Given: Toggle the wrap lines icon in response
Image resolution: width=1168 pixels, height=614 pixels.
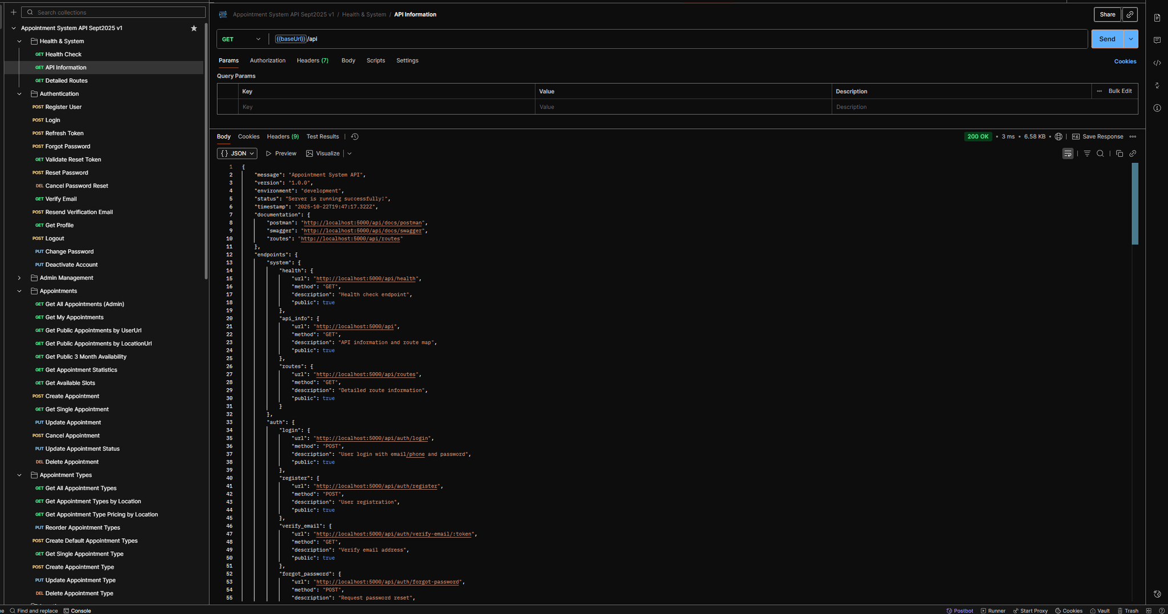Looking at the screenshot, I should click(1068, 153).
